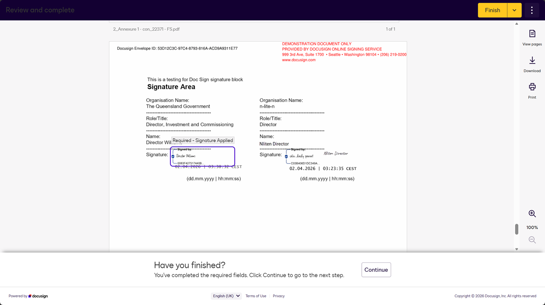Click the Required - Signature Applied tooltip
Viewport: 545px width, 305px height.
pos(203,141)
